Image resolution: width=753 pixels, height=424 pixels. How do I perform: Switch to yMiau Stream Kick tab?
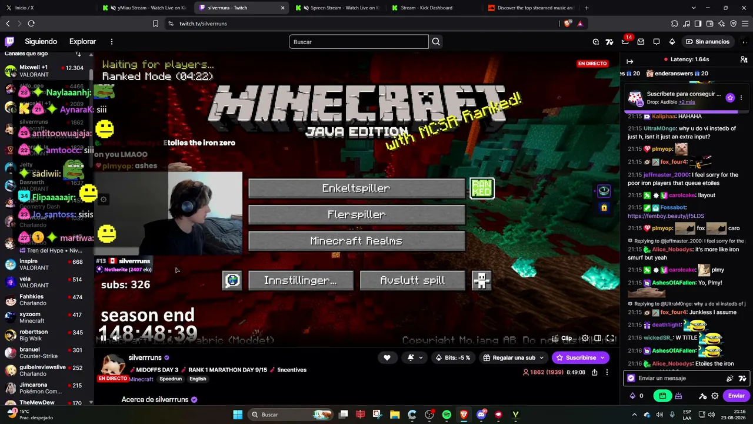point(145,8)
